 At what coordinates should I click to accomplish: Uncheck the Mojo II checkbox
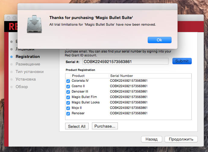point(68,108)
